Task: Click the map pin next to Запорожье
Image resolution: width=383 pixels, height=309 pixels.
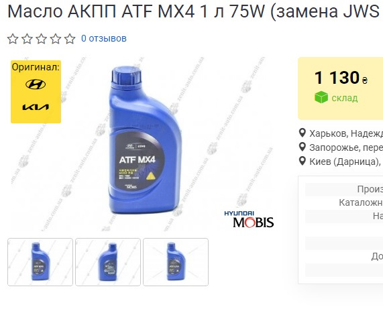Action: (303, 147)
